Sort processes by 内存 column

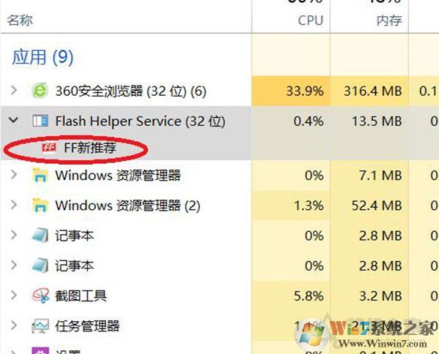389,20
